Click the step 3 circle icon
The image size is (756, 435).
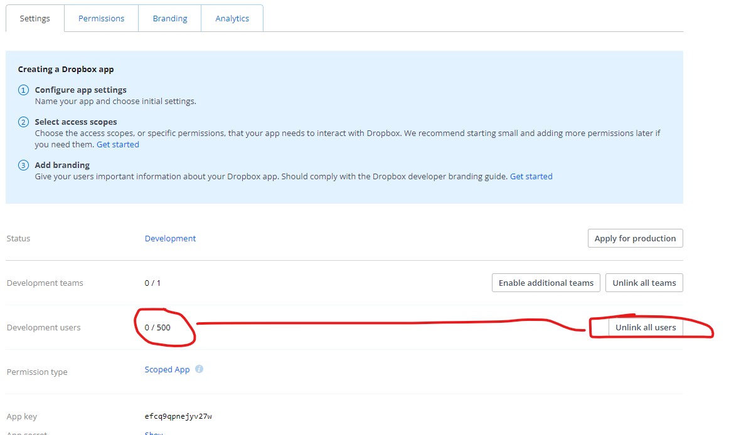coord(24,165)
